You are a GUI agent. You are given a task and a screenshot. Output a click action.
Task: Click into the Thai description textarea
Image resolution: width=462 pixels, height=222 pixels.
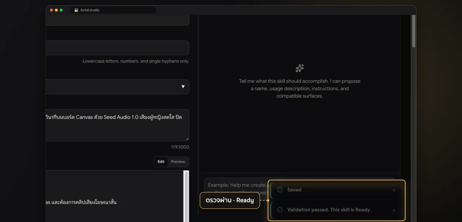click(118, 125)
